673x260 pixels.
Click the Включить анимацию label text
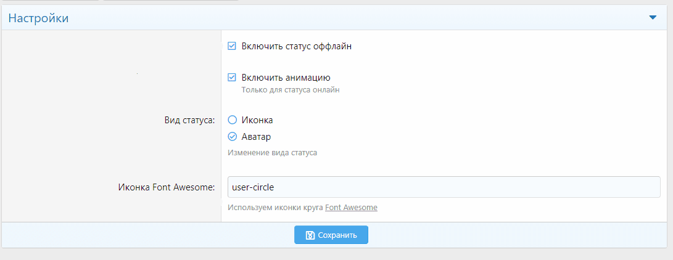pyautogui.click(x=286, y=78)
